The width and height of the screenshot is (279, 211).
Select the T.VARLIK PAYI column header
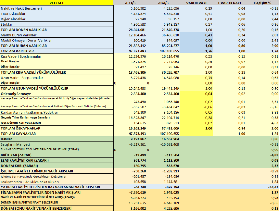coord(229,3)
